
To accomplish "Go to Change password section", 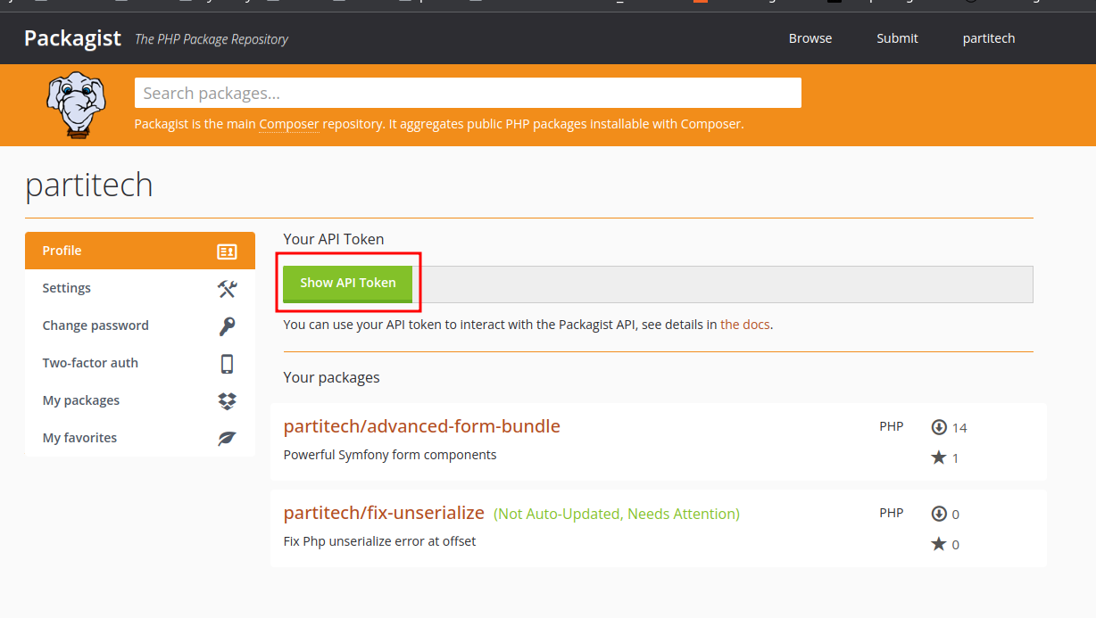I will click(x=140, y=325).
